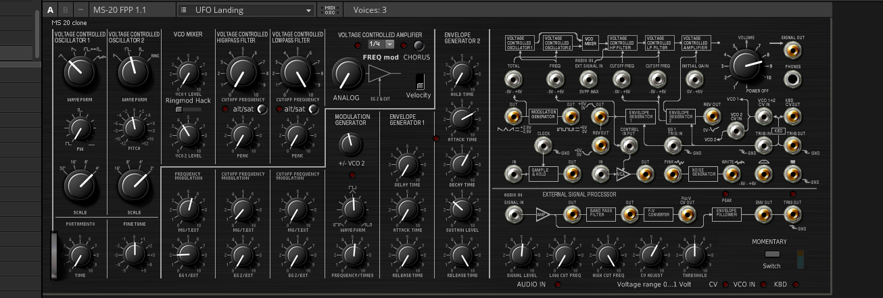Image resolution: width=883 pixels, height=298 pixels.
Task: Open the 1/4 tempo sync dropdown
Action: pyautogui.click(x=381, y=44)
